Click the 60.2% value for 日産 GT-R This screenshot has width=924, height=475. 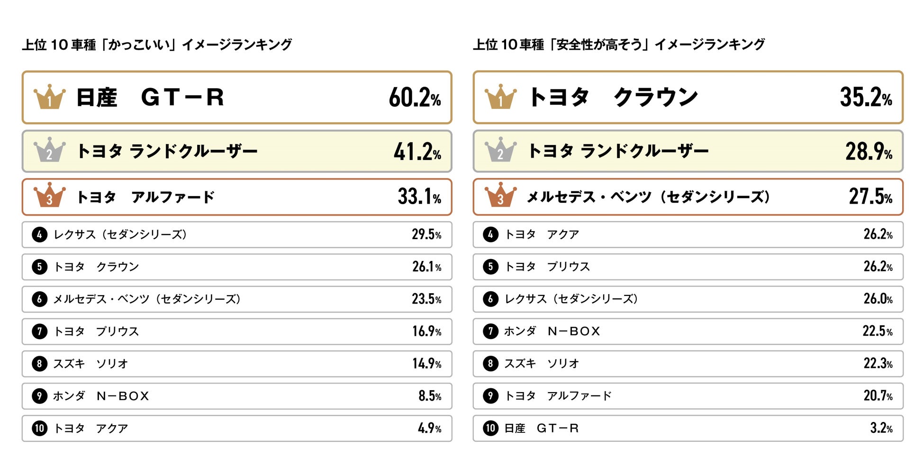(x=415, y=98)
